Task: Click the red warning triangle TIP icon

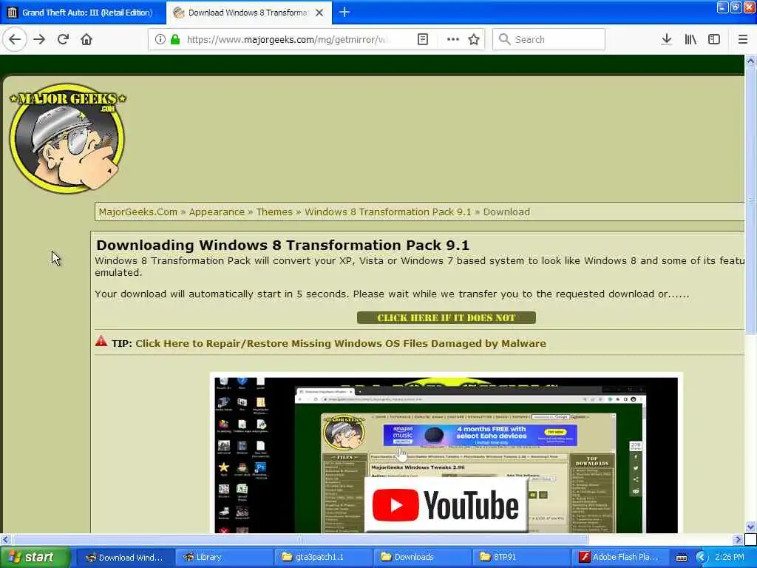Action: (101, 341)
